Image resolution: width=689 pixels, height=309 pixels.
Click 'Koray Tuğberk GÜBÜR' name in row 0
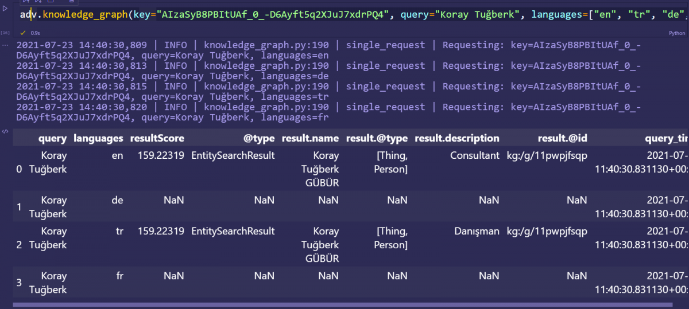(x=320, y=169)
